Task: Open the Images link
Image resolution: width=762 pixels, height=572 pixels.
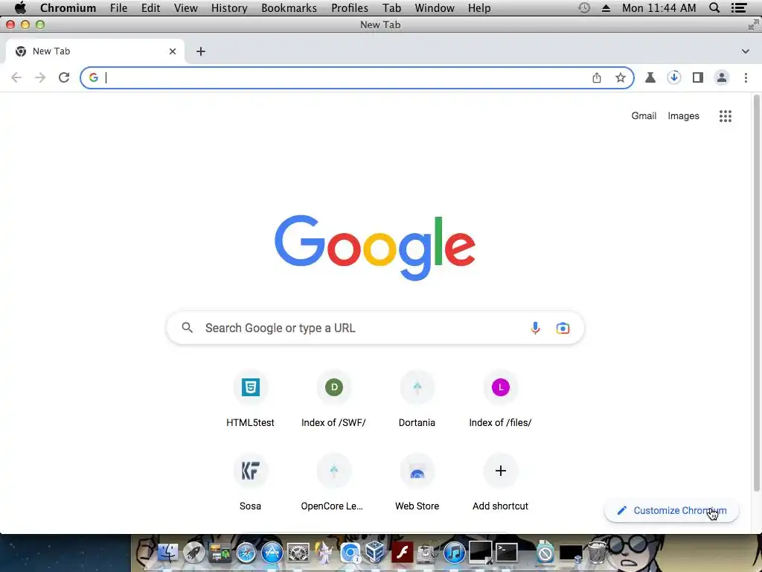Action: tap(683, 115)
